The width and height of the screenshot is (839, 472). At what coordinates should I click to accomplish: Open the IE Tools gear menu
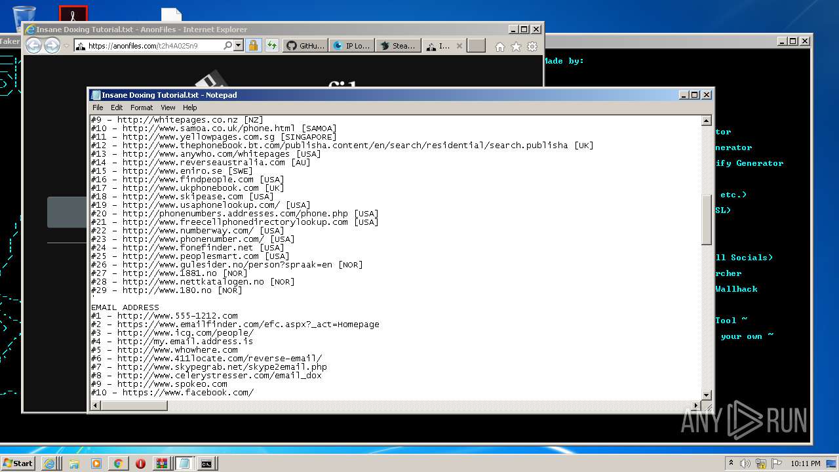pyautogui.click(x=532, y=47)
